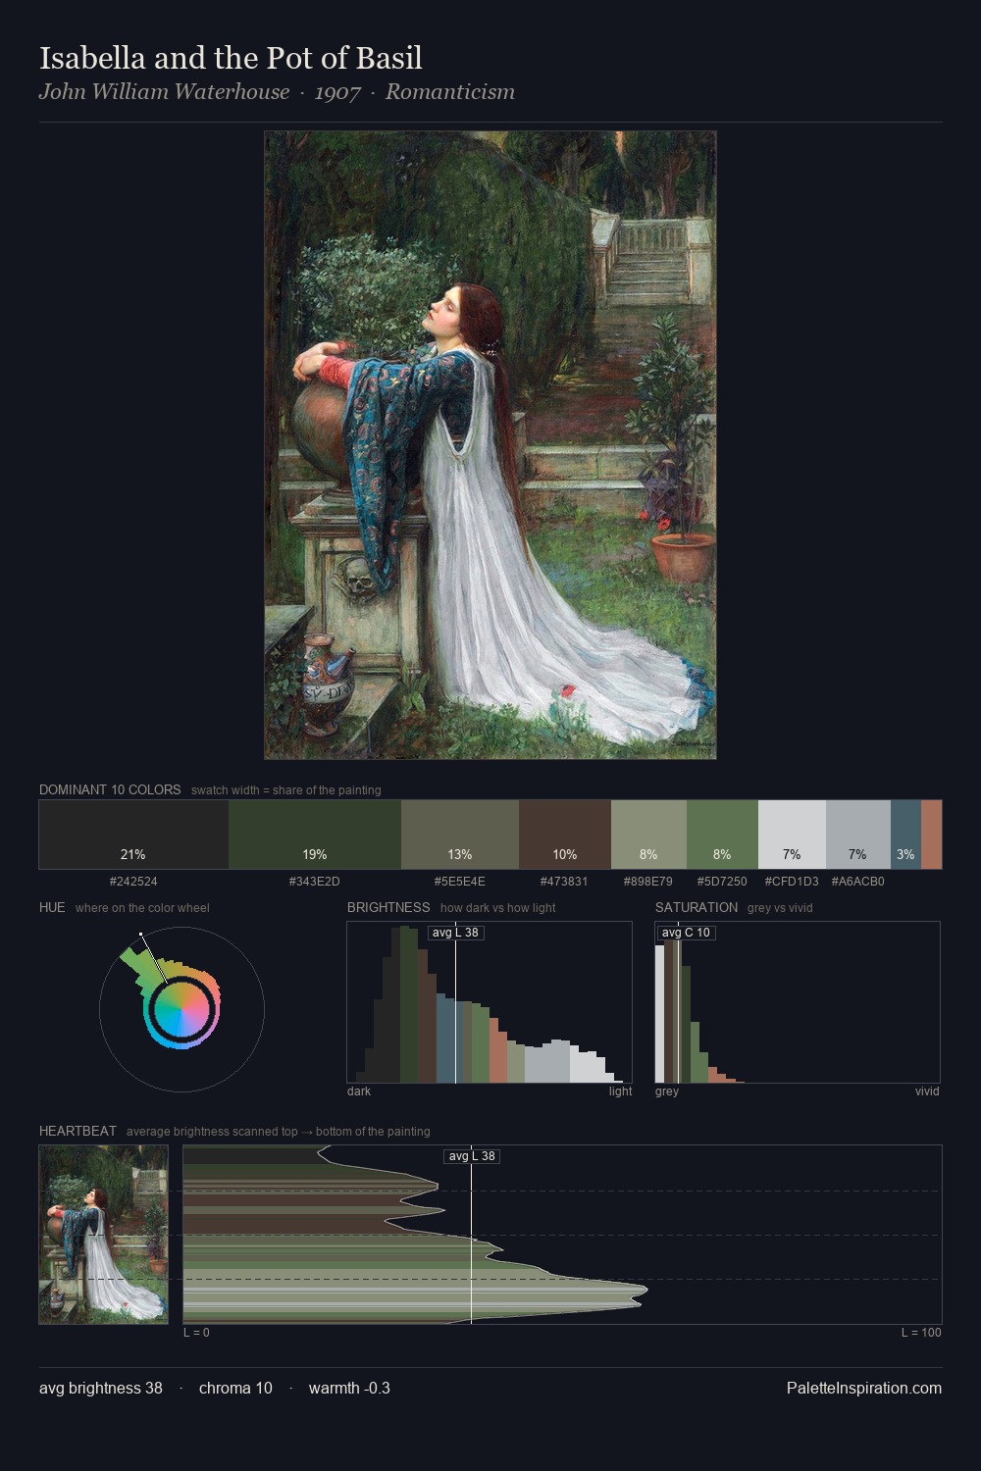Click the hue color wheel center
981x1471 pixels.
tap(181, 1009)
